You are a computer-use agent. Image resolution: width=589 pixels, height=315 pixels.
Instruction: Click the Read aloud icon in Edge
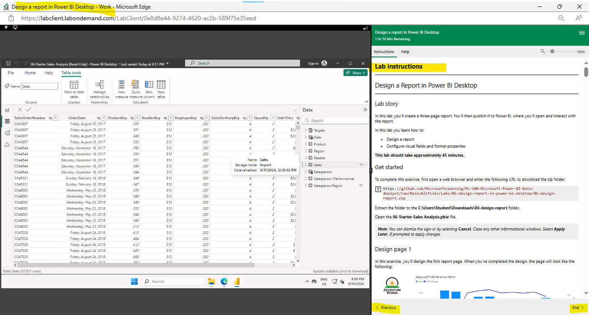[579, 18]
